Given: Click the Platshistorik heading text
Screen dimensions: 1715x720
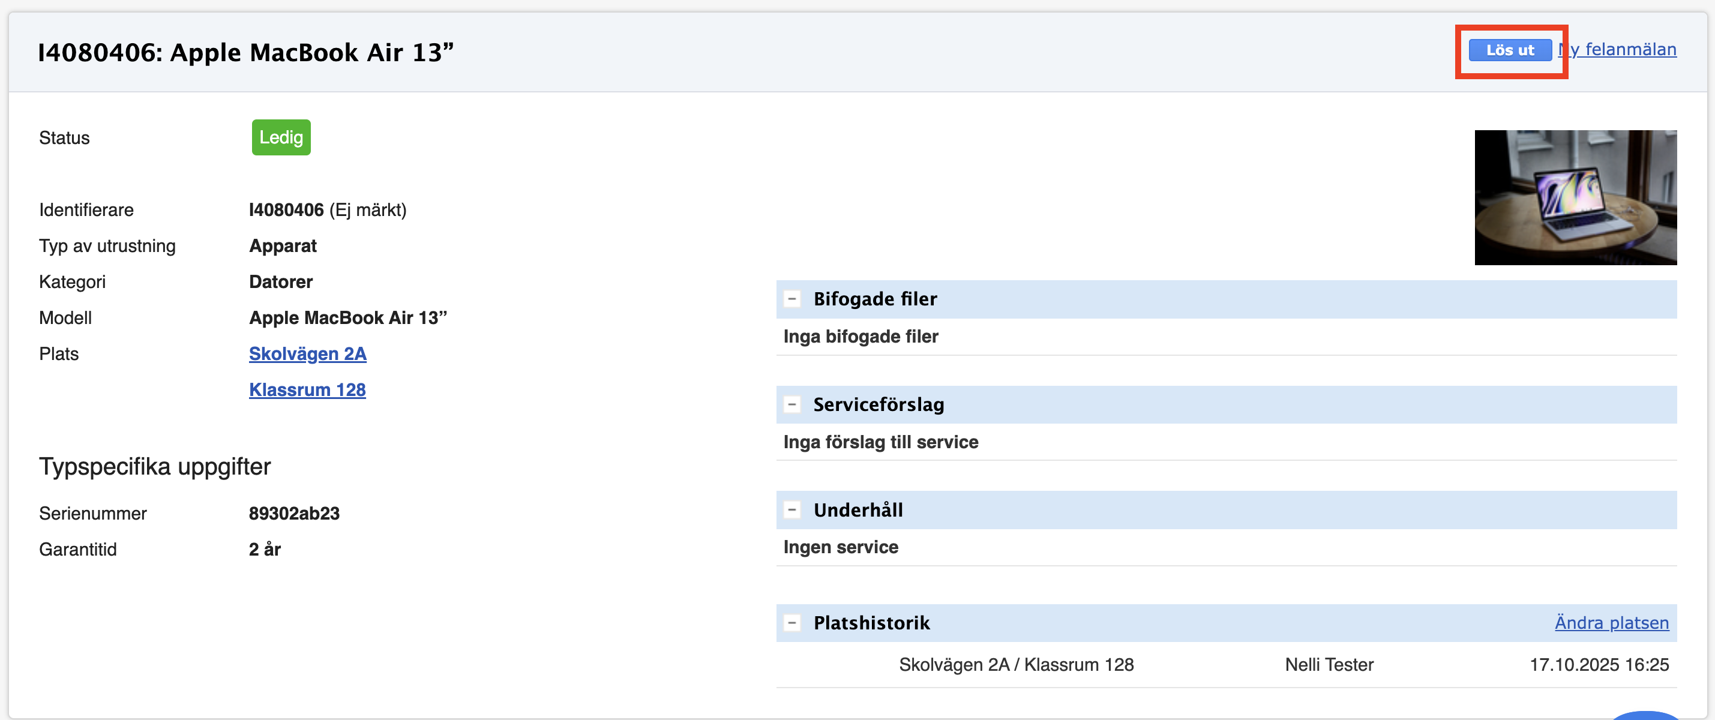Looking at the screenshot, I should (x=871, y=622).
